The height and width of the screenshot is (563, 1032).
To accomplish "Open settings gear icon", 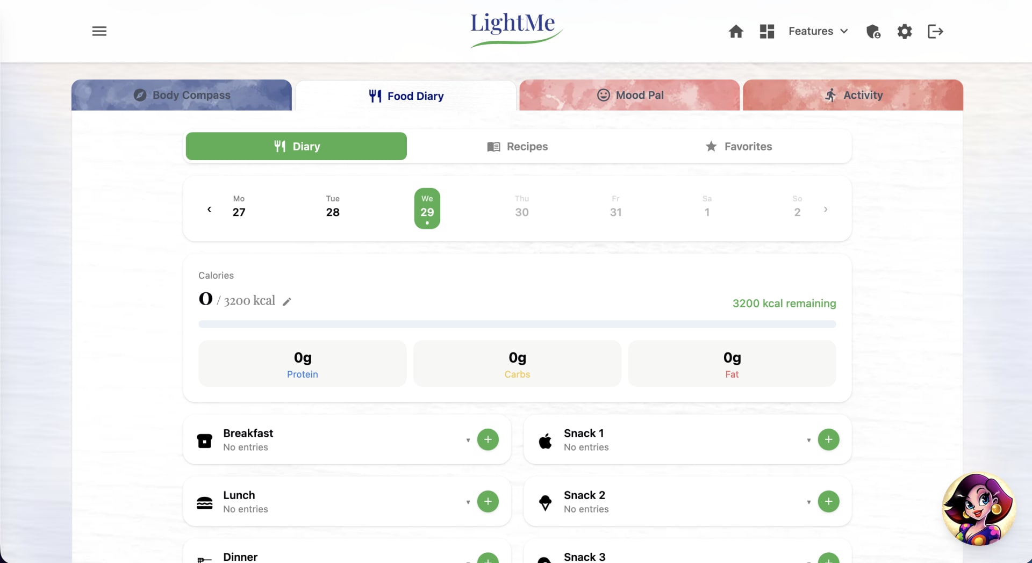I will point(905,31).
